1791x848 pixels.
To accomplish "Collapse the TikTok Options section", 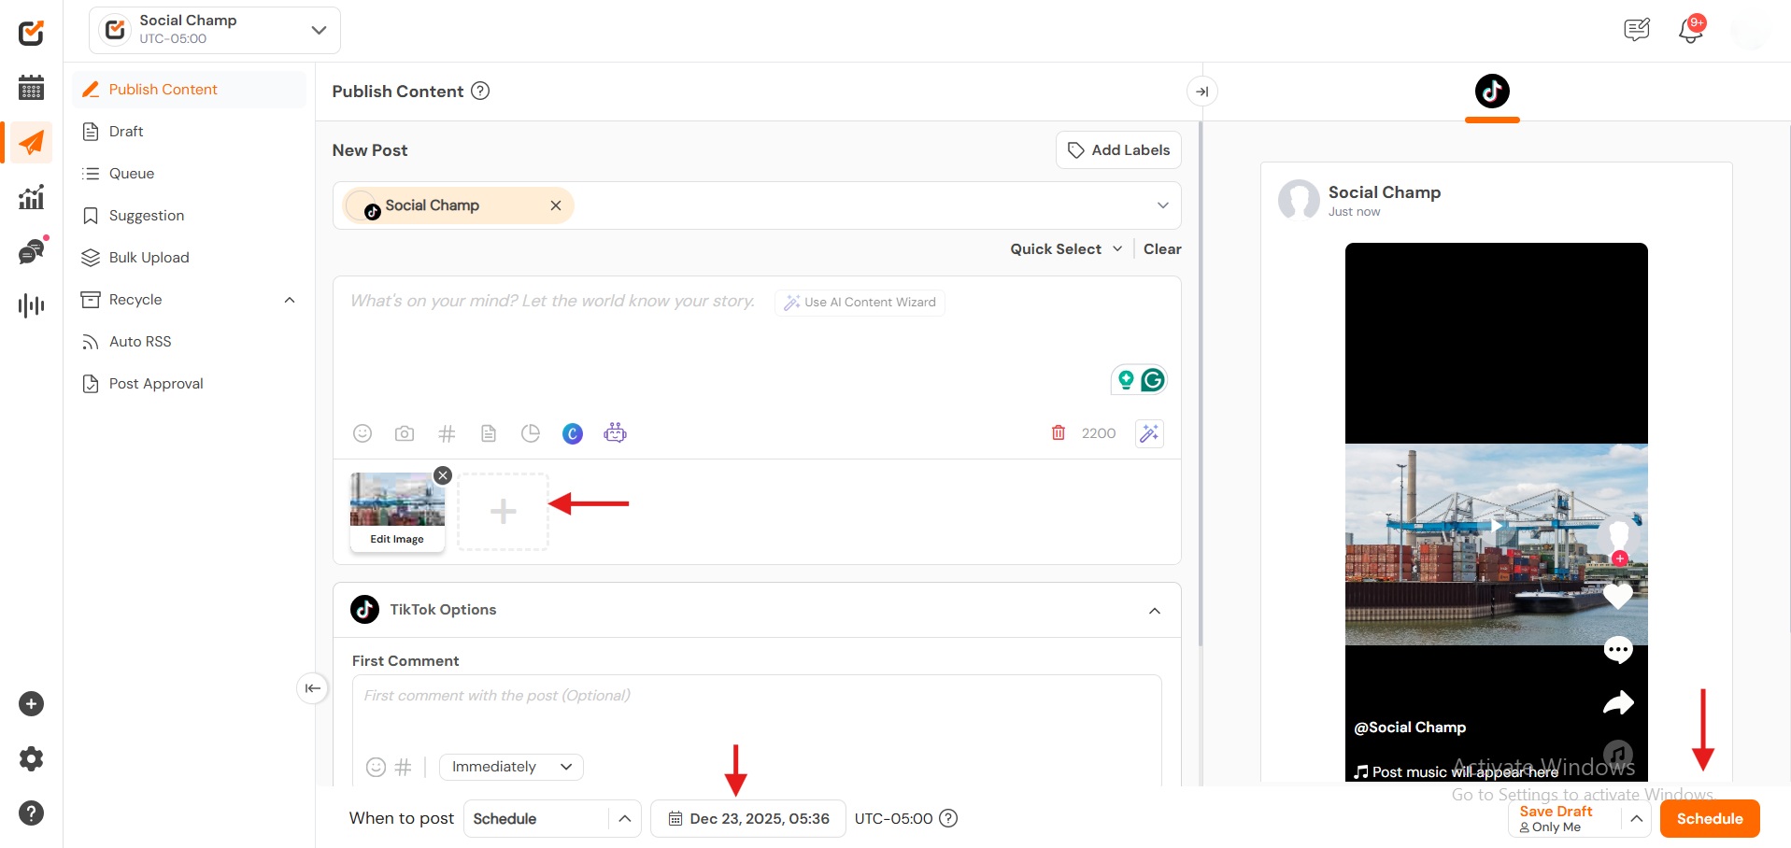I will [1155, 611].
